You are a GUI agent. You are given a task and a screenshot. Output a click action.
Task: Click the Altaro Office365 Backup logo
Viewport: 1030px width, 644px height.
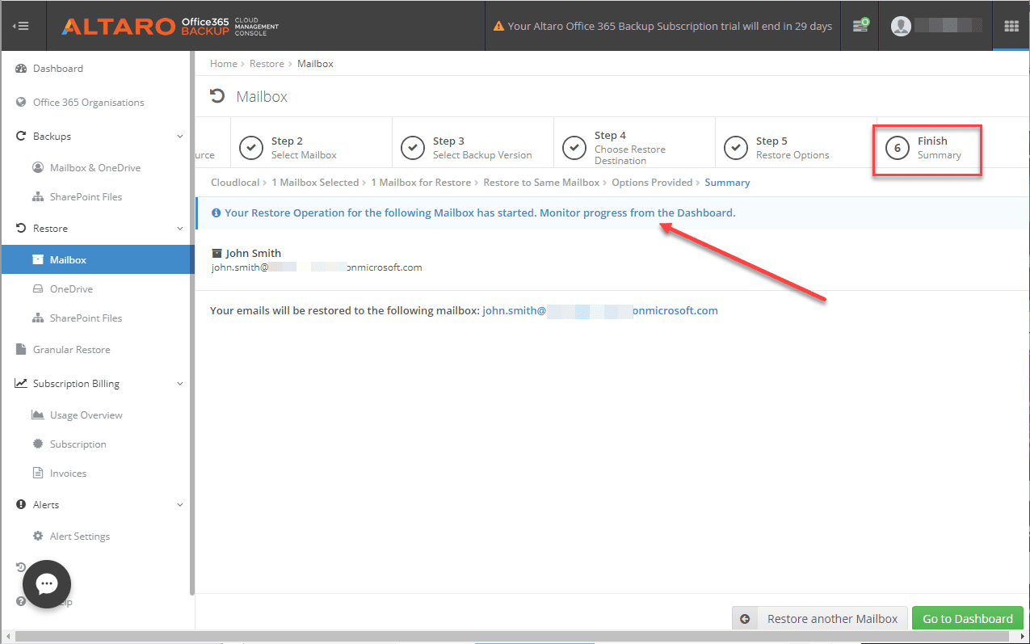[170, 26]
